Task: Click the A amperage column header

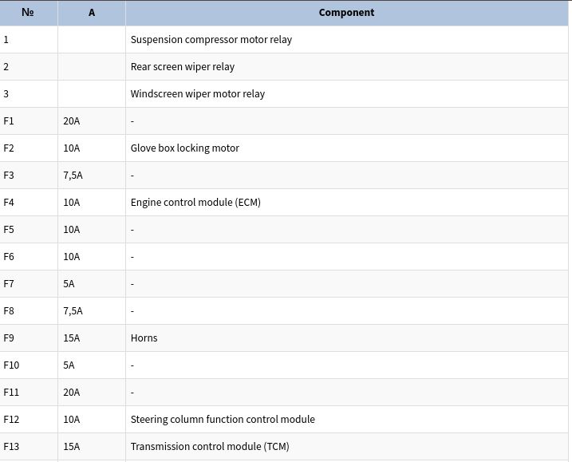Action: pyautogui.click(x=92, y=13)
